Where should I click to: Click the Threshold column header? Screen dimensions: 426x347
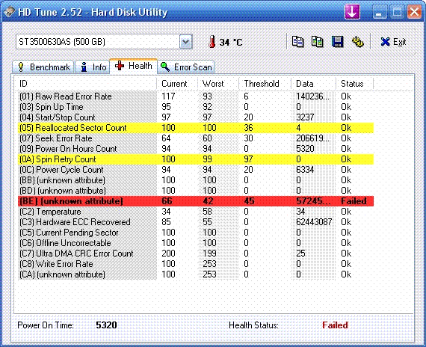tap(265, 84)
